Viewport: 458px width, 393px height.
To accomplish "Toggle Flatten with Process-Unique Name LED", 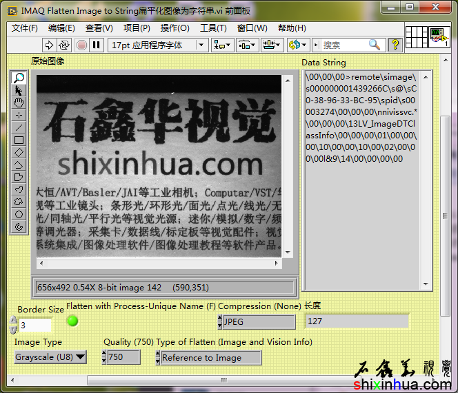I will 72,321.
